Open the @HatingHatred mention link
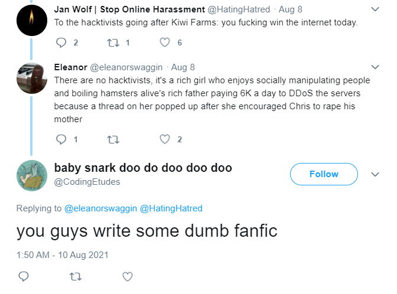Viewport: 397px width, 294px height. pyautogui.click(x=171, y=208)
